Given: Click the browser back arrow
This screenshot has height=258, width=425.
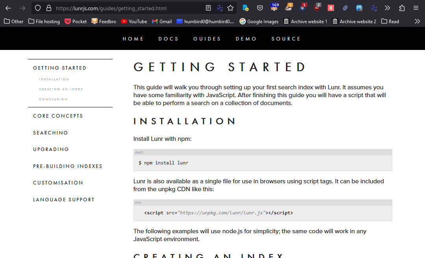Looking at the screenshot, I should click(8, 8).
